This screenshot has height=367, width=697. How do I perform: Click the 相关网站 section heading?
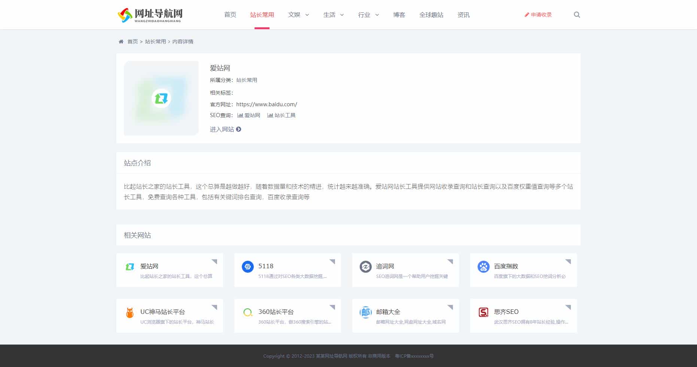tap(137, 235)
